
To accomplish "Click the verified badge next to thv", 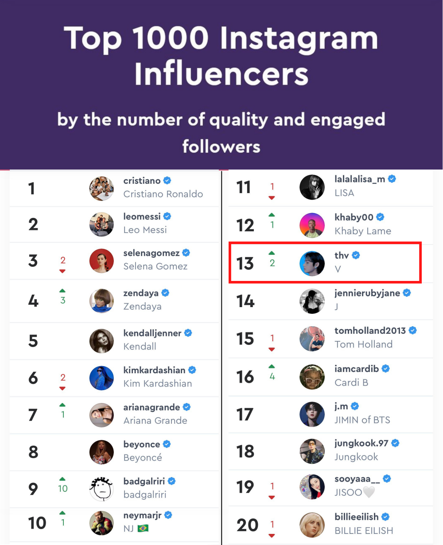I will click(356, 255).
